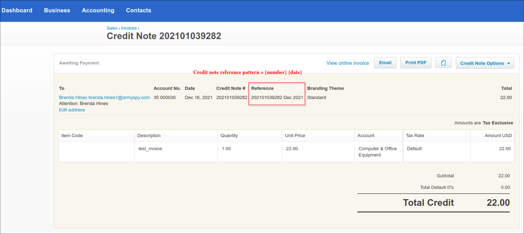Click the Edit address link
This screenshot has width=524, height=234.
click(x=72, y=110)
